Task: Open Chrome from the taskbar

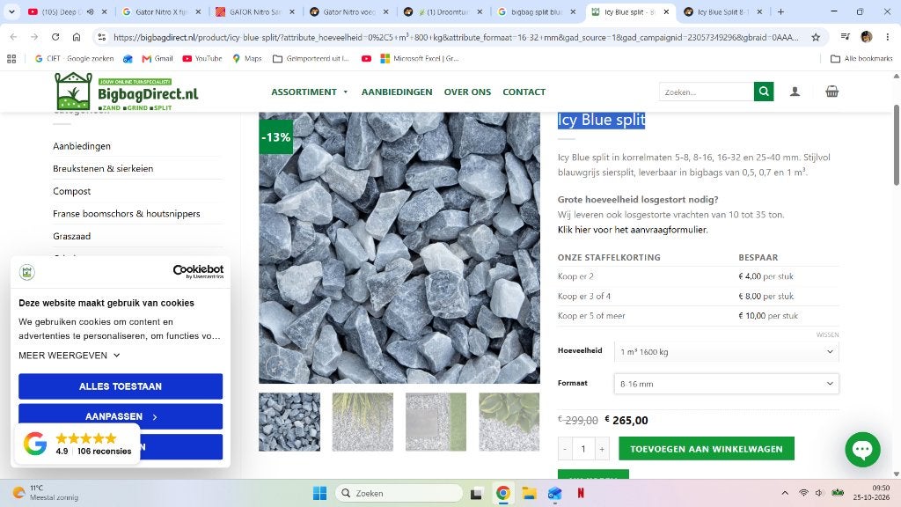Action: click(x=502, y=493)
